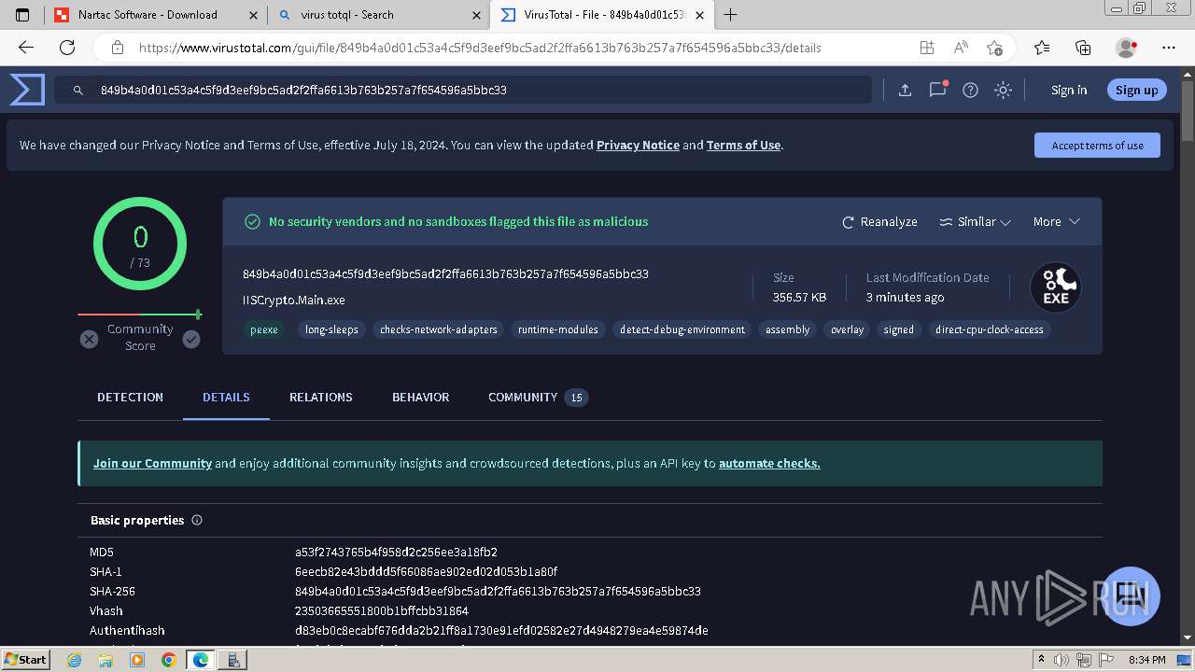Click the Community Score slider bar
Image resolution: width=1195 pixels, height=672 pixels.
tap(140, 315)
